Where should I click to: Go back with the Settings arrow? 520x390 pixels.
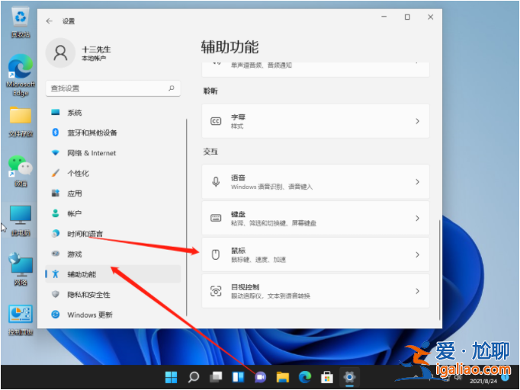point(50,21)
